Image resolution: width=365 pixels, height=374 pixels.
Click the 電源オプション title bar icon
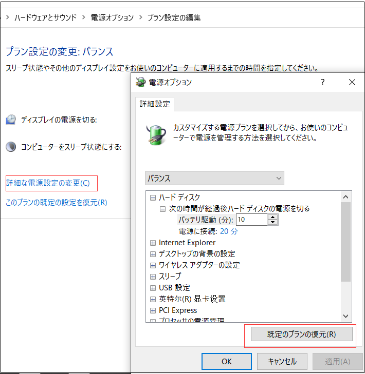[x=140, y=83]
